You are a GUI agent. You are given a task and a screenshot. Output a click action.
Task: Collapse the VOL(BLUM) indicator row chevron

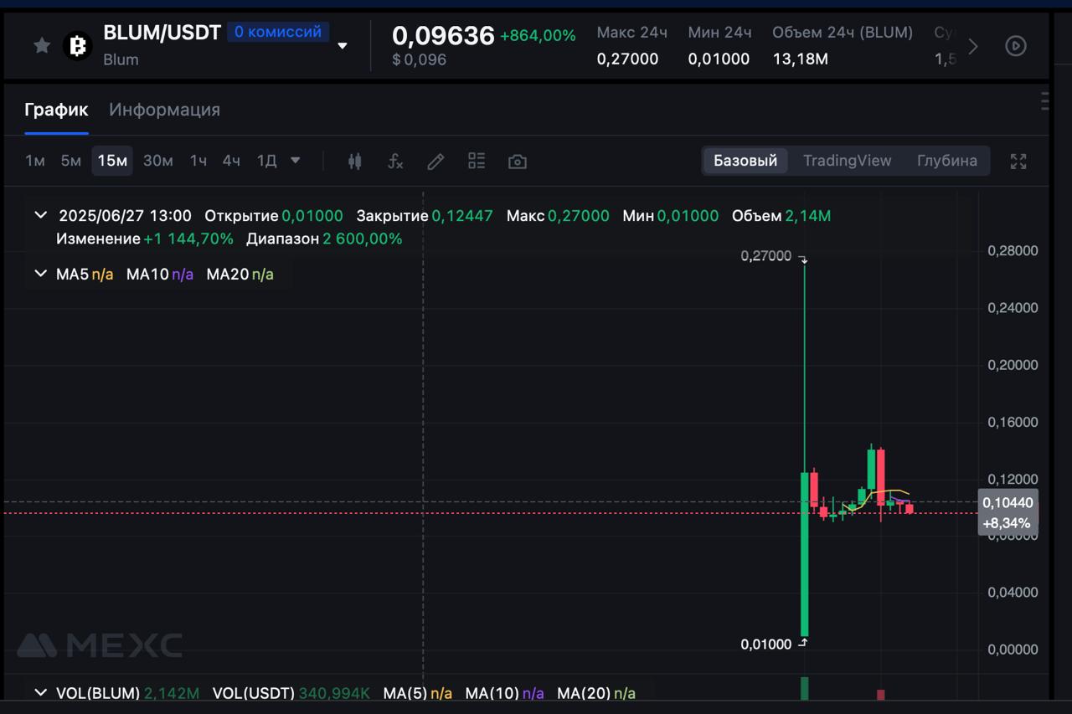(40, 692)
